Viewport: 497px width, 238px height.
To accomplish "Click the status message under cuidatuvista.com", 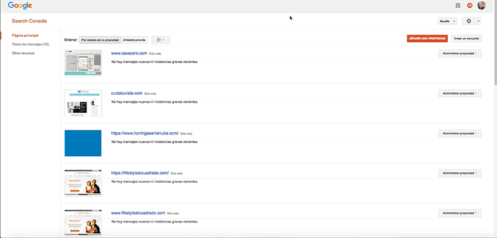I will (155, 102).
